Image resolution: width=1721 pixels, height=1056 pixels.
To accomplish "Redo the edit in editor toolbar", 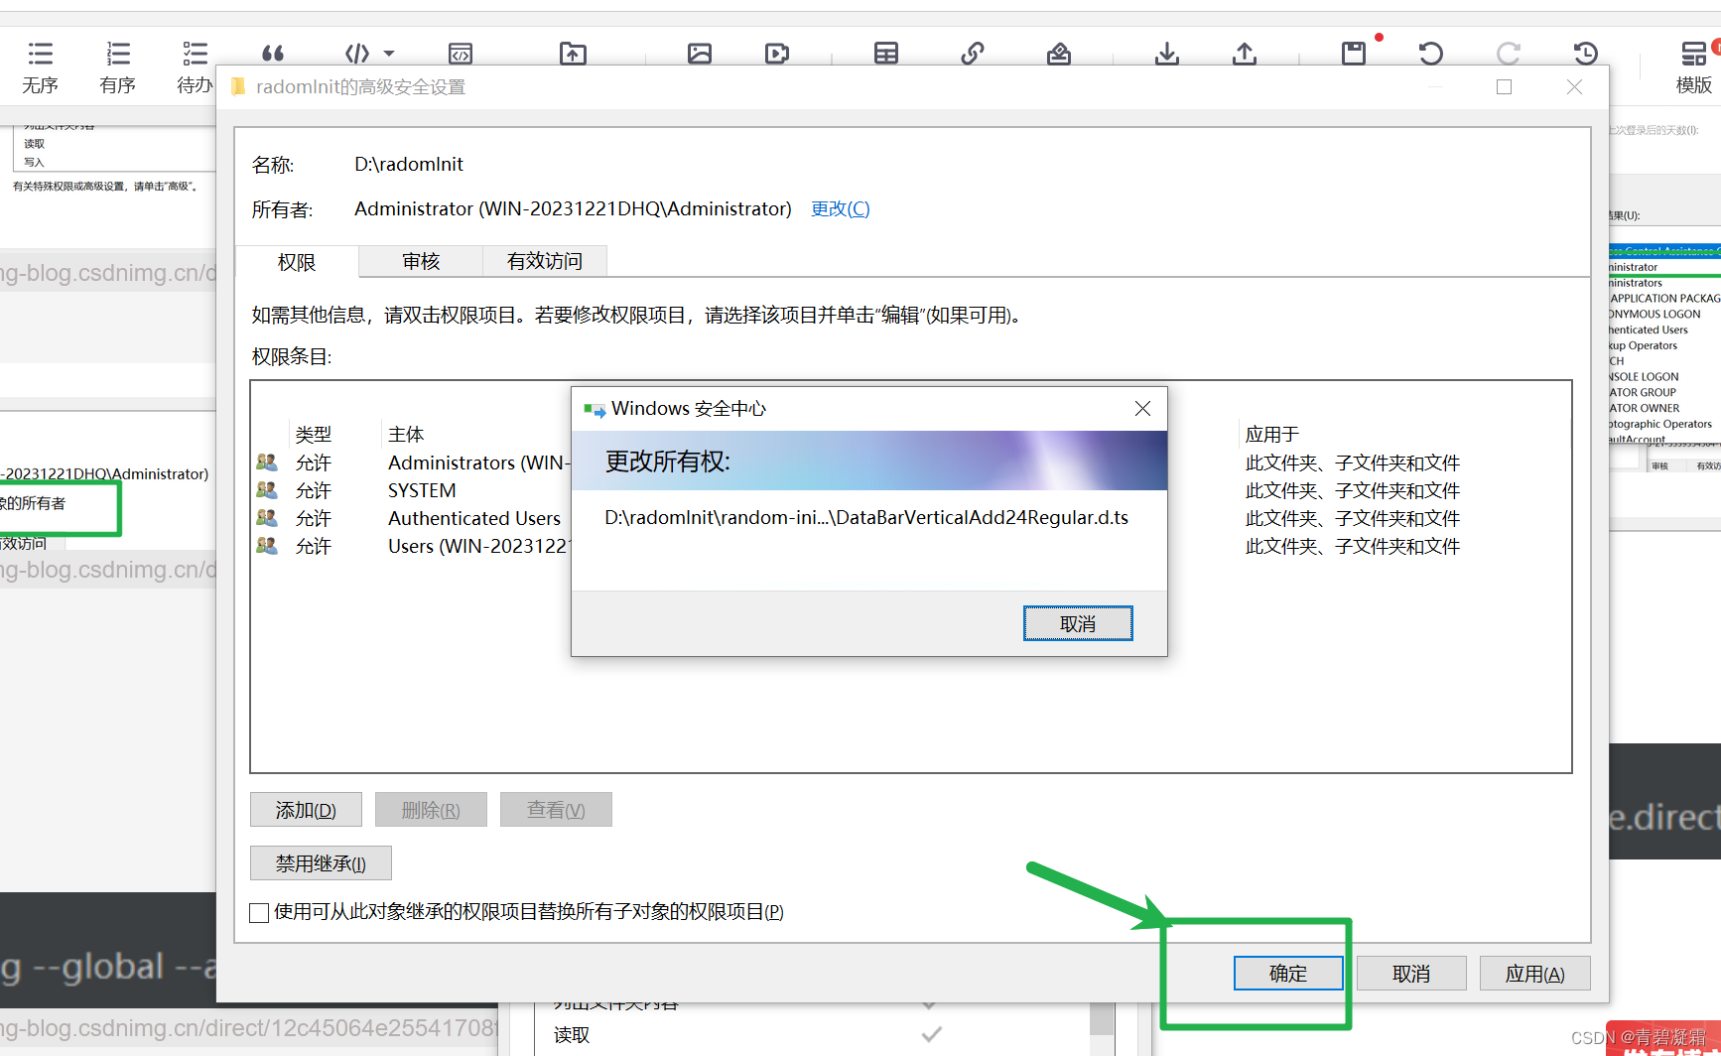I will [1509, 53].
